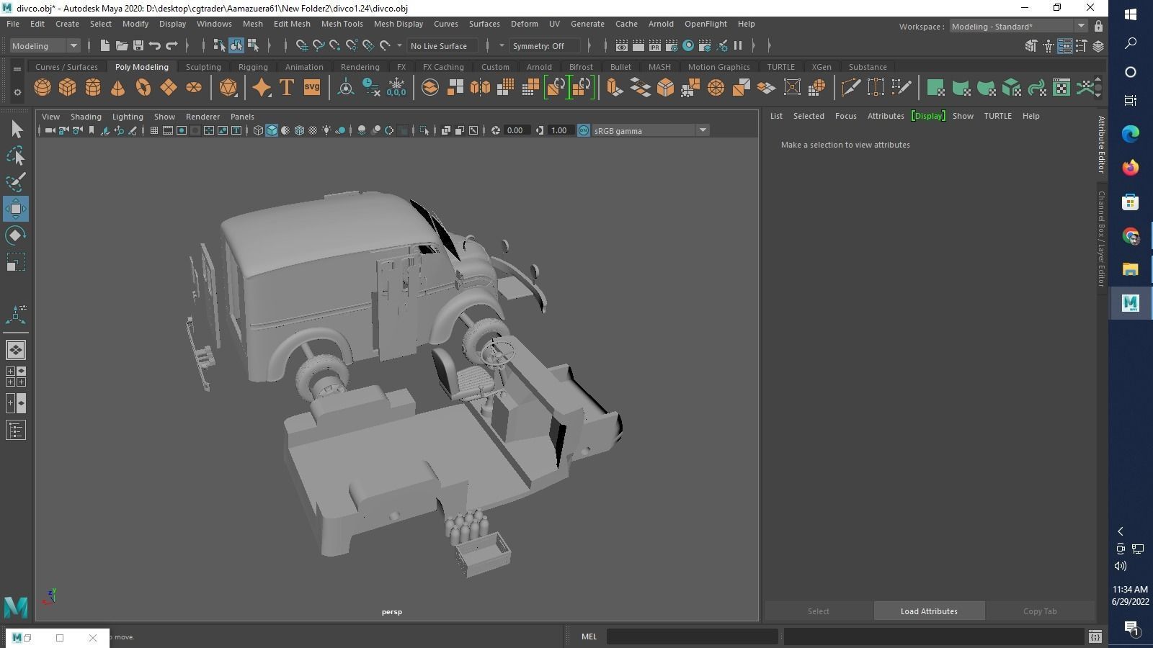Open render settings clapper icon
The height and width of the screenshot is (648, 1153).
click(672, 46)
